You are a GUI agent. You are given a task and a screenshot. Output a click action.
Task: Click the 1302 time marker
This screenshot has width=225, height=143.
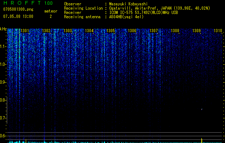[x=46, y=31]
